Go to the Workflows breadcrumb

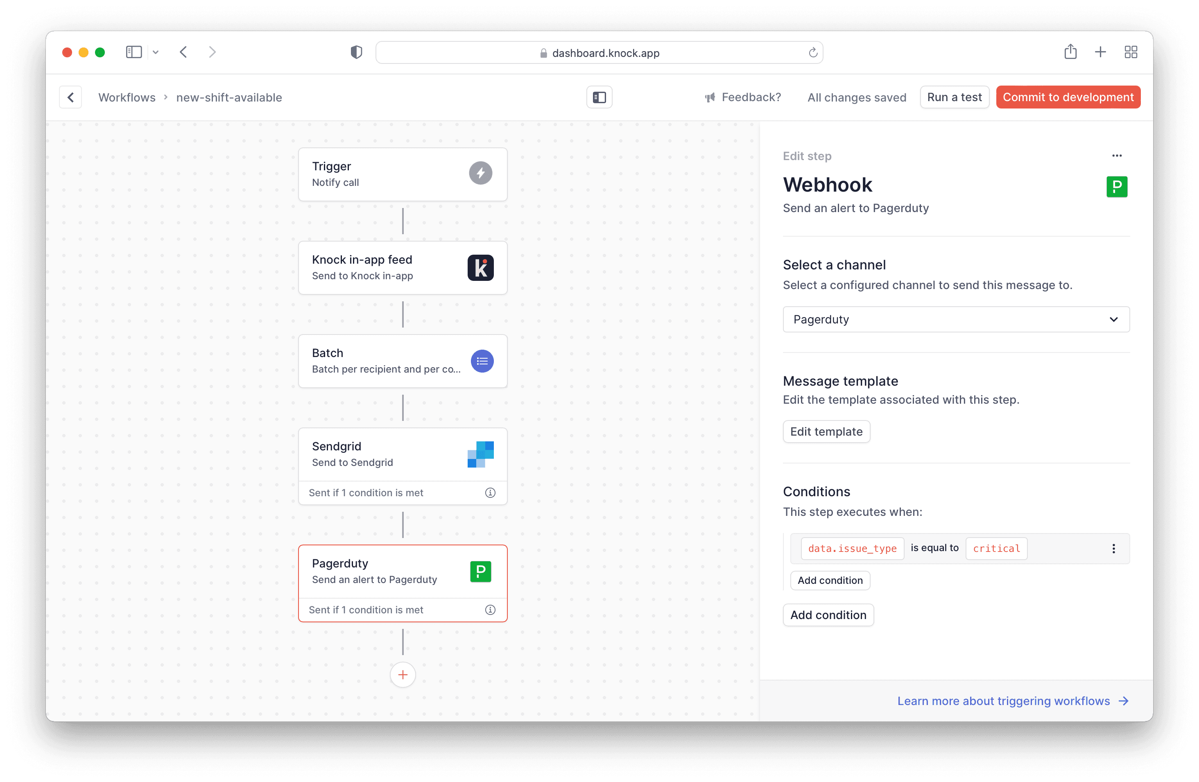[127, 97]
